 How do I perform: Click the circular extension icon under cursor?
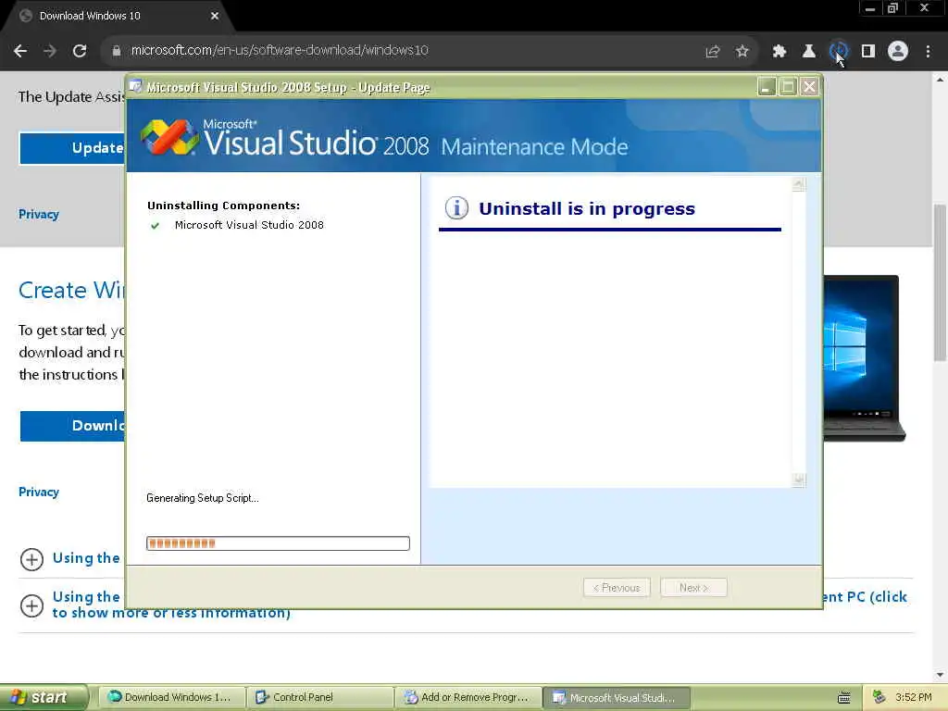[838, 51]
